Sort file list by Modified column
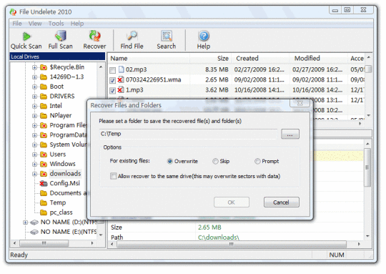The height and width of the screenshot is (274, 386). pyautogui.click(x=319, y=59)
